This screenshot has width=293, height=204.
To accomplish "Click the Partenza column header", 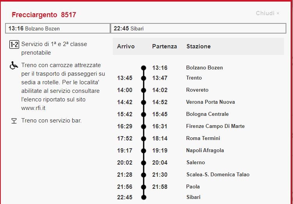I will click(x=164, y=46).
